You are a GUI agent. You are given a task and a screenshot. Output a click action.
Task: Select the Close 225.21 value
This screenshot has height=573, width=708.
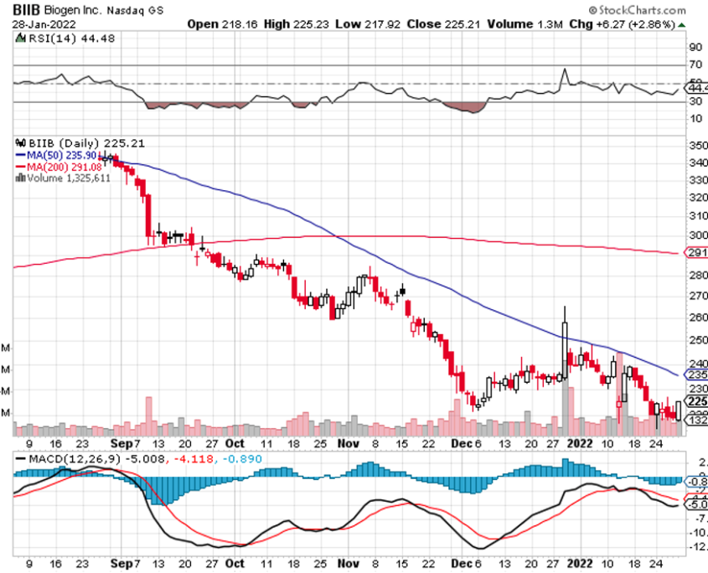click(x=443, y=24)
